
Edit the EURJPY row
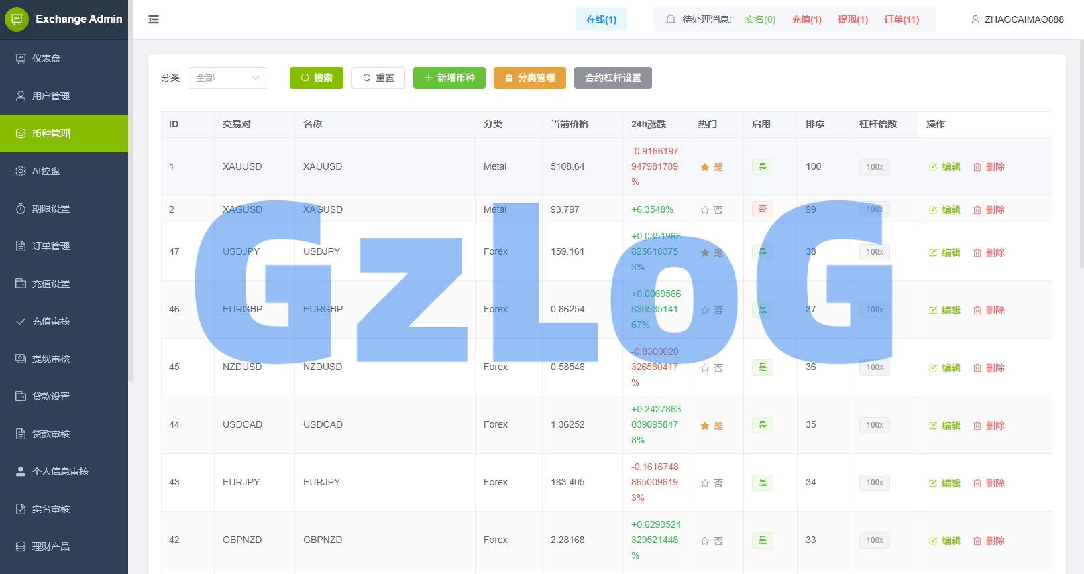(944, 483)
